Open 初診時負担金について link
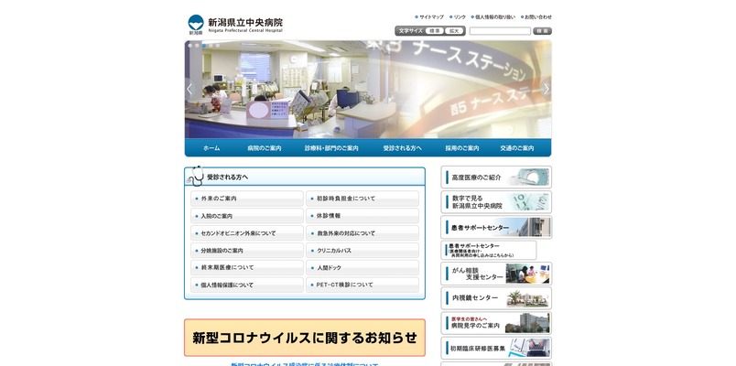The image size is (736, 366). [363, 199]
